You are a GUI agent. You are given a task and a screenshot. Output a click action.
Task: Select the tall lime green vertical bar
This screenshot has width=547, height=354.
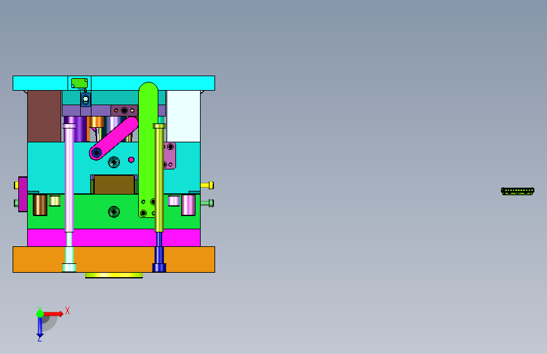(x=147, y=150)
